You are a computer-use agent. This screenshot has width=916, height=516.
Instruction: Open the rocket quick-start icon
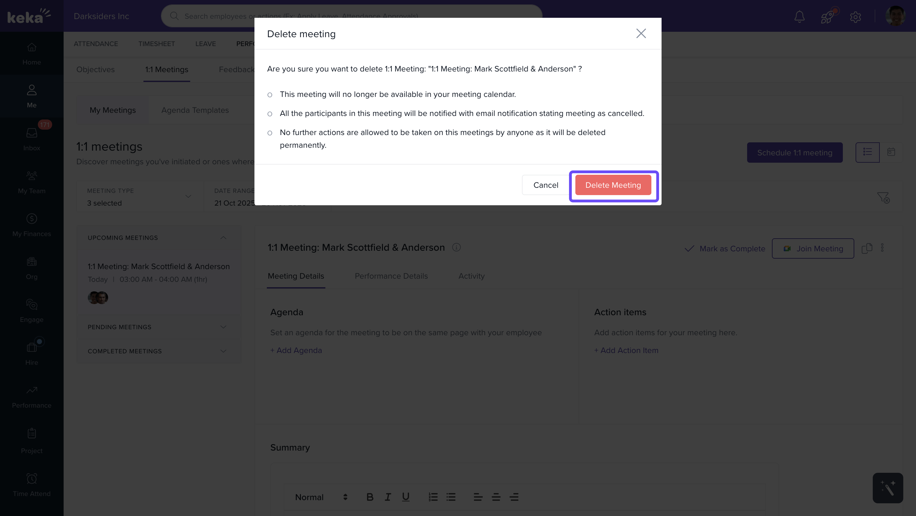pos(828,16)
